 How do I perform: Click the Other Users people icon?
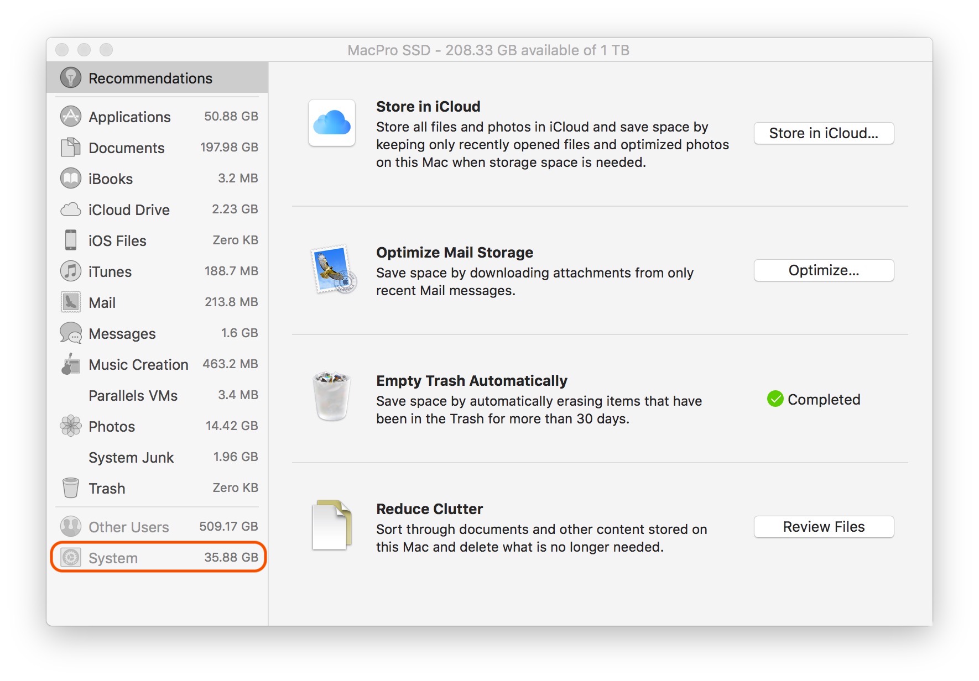click(x=71, y=526)
